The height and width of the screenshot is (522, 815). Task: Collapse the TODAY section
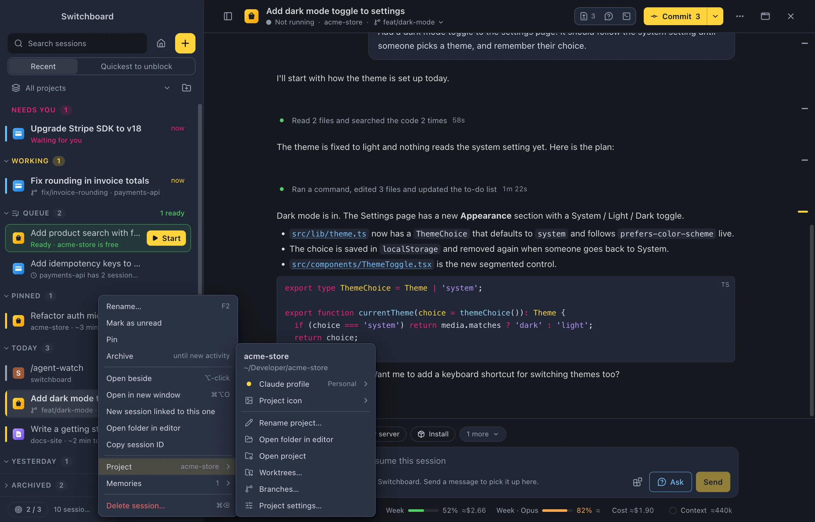[x=6, y=348]
